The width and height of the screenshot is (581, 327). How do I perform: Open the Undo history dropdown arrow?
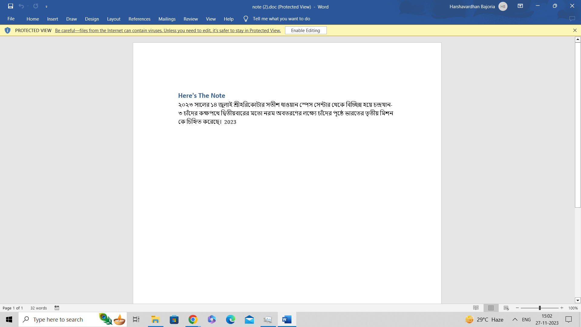coord(28,6)
